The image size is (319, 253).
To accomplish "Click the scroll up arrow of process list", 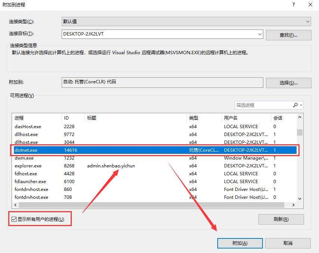I will click(300, 117).
